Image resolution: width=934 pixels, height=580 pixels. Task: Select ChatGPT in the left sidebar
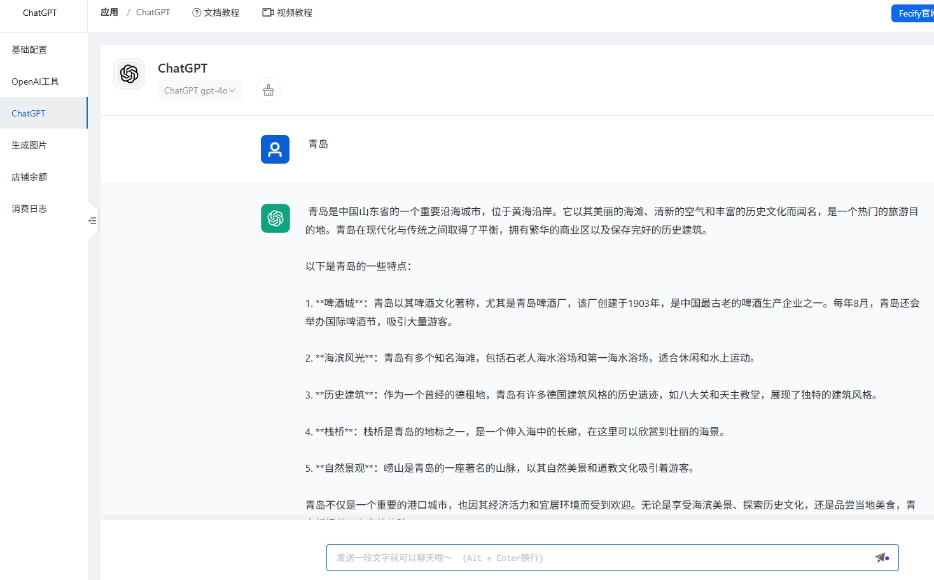click(x=44, y=113)
